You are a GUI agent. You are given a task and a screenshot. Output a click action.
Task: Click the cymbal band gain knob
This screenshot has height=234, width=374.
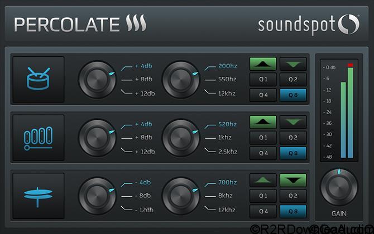[x=97, y=196]
